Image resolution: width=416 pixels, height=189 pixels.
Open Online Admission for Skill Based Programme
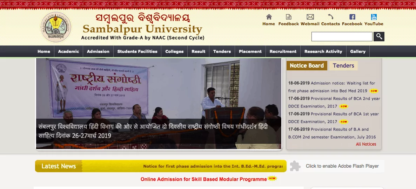(203, 179)
